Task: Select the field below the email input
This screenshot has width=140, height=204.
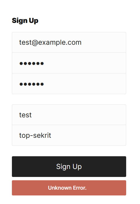Action: click(69, 63)
